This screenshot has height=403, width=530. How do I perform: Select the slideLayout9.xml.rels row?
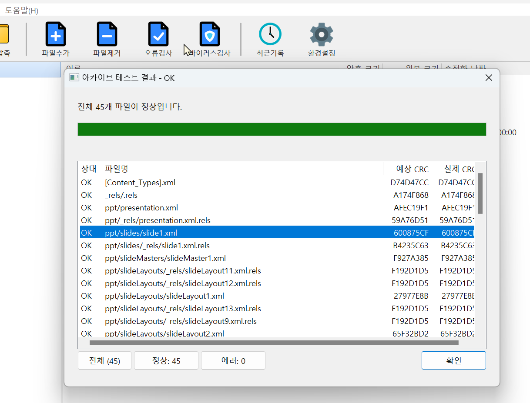coord(277,321)
